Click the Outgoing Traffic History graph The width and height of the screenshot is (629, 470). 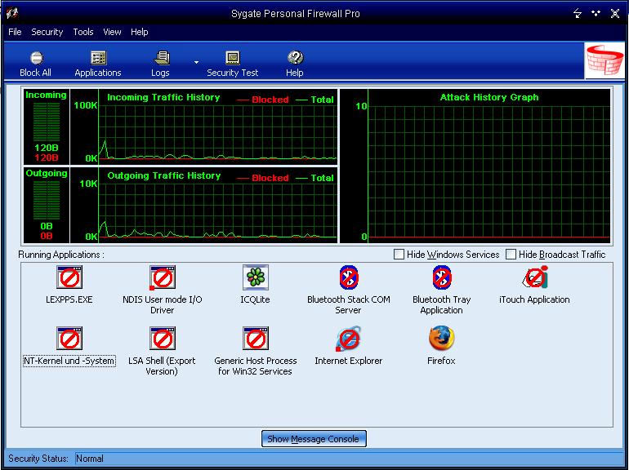(203, 205)
